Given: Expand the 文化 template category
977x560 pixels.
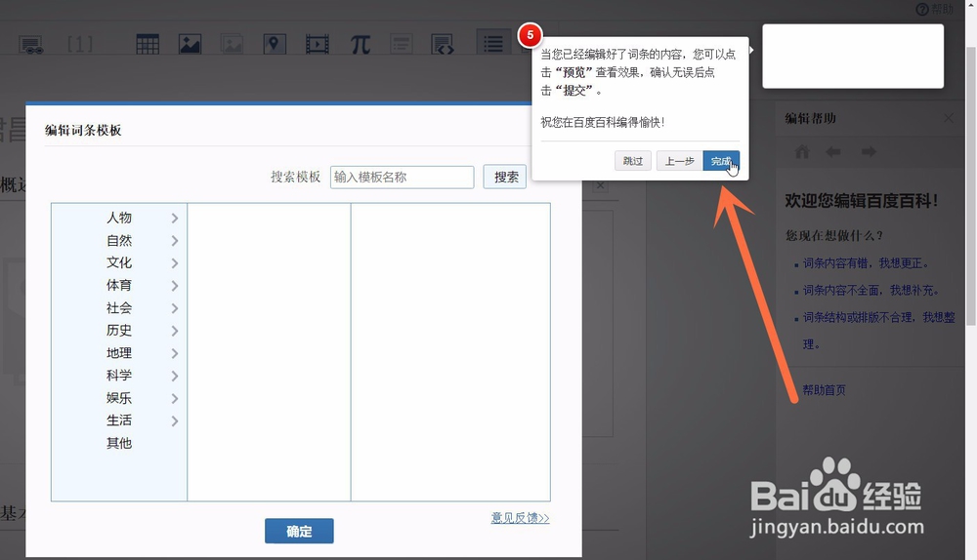Looking at the screenshot, I should (x=119, y=262).
